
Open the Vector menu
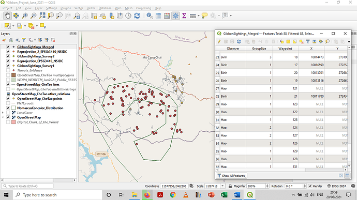click(79, 8)
